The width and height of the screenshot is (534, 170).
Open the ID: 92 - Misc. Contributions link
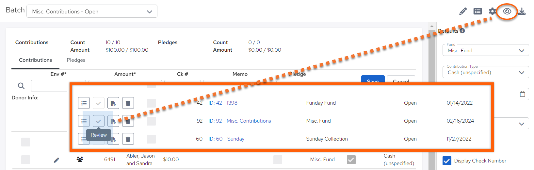pos(240,121)
